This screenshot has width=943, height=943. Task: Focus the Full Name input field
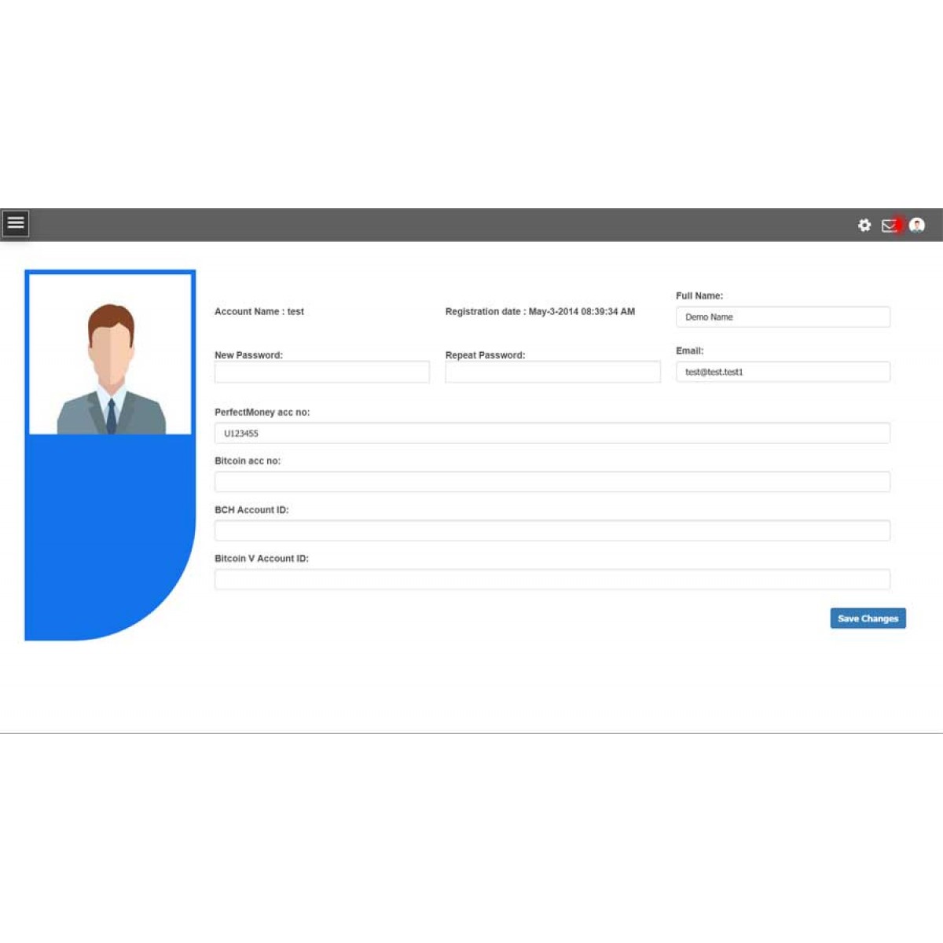(x=783, y=317)
